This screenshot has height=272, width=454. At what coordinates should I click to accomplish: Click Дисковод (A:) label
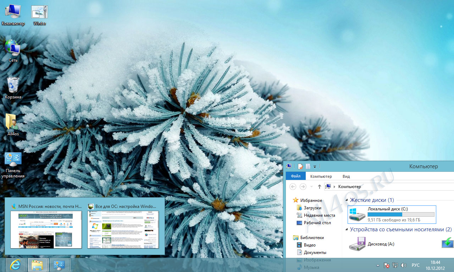[x=381, y=244]
